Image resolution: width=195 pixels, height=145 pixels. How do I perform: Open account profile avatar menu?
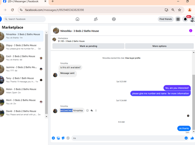click(x=192, y=19)
